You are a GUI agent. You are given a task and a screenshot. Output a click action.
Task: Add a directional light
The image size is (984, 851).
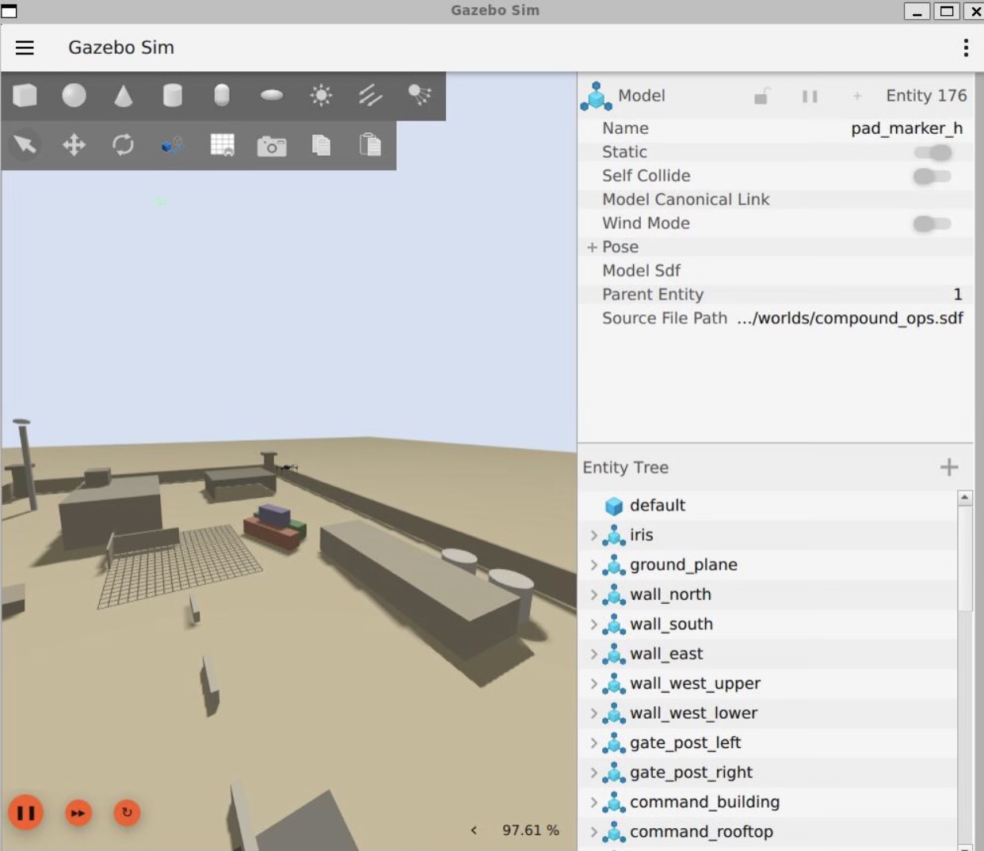click(370, 96)
